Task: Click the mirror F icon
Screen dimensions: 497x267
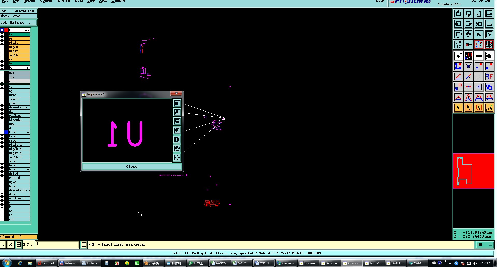Action: pyautogui.click(x=489, y=77)
